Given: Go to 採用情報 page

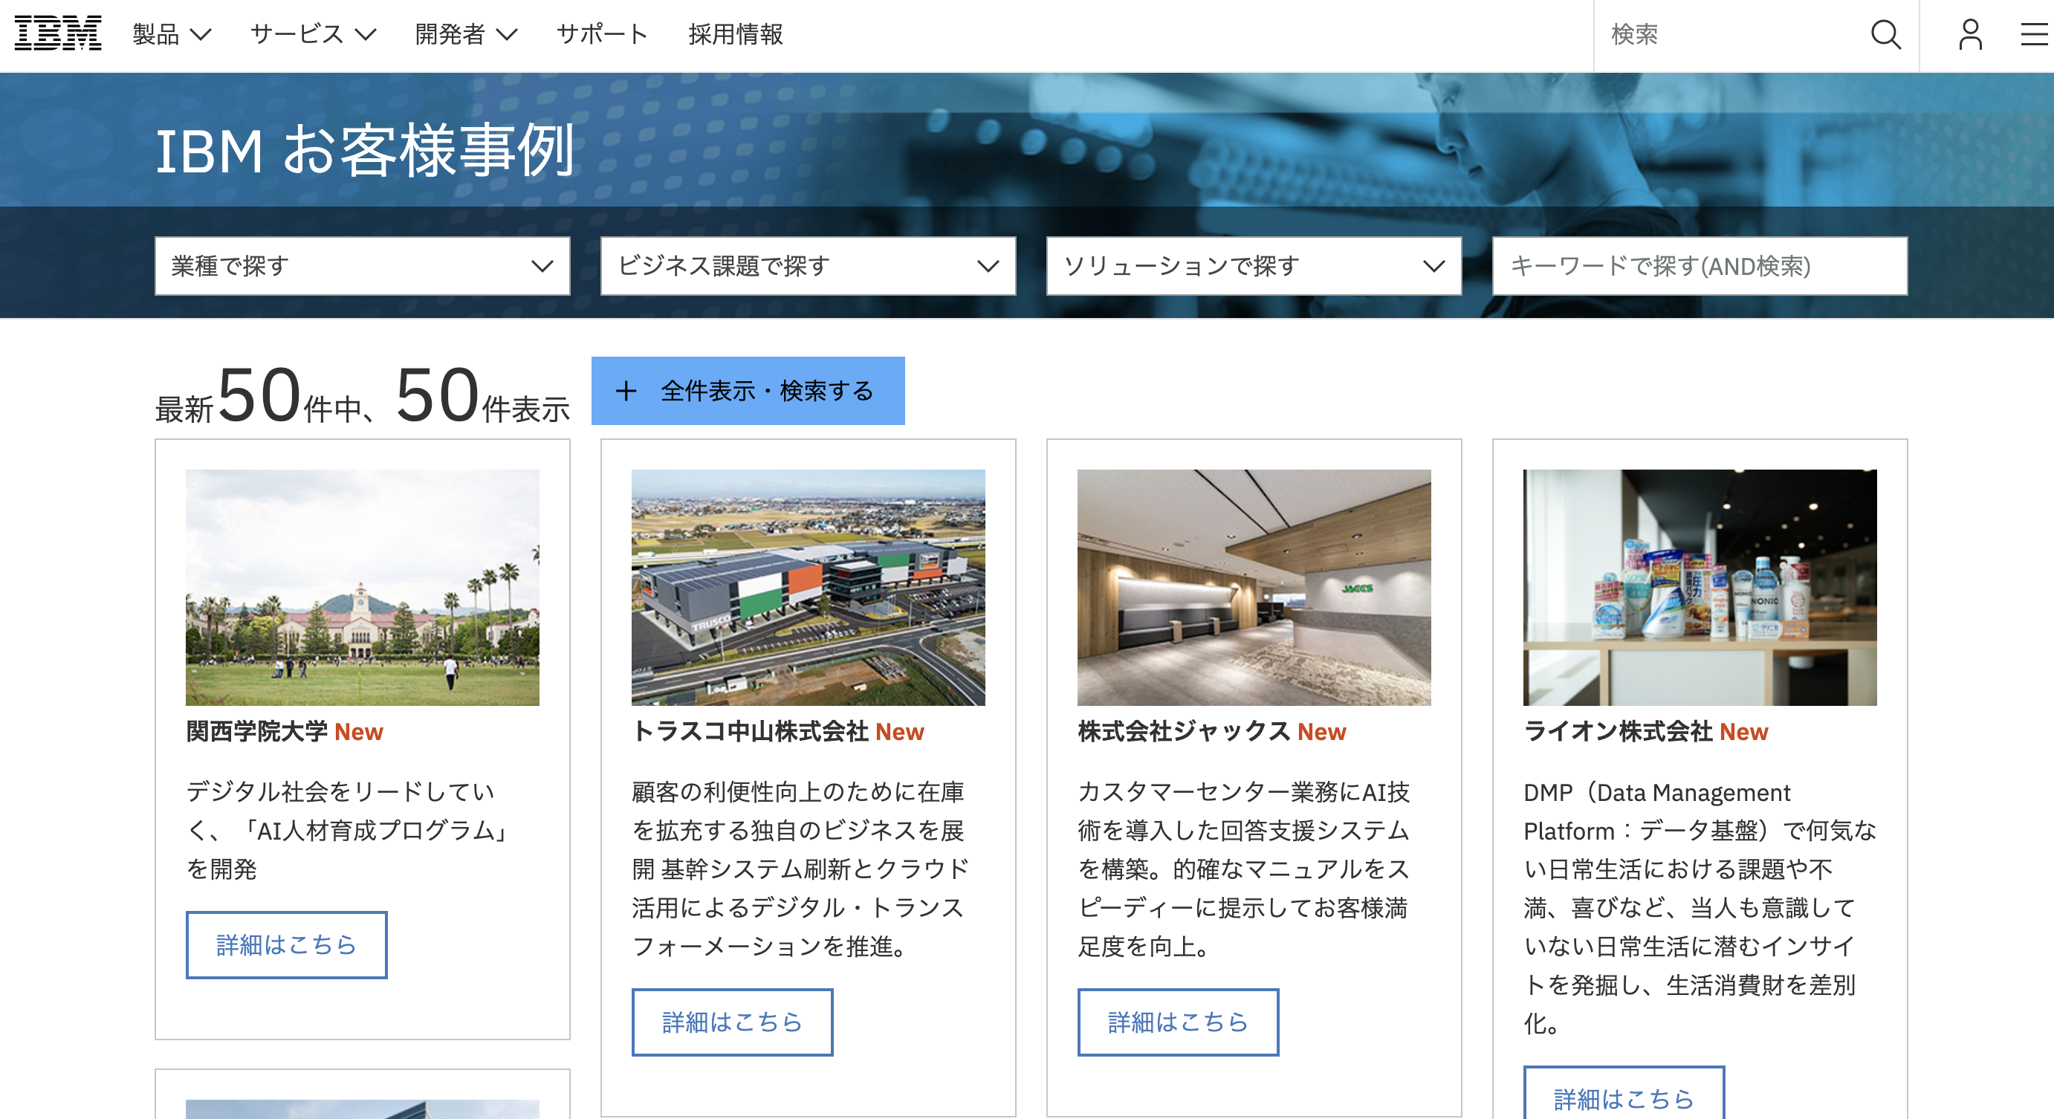Looking at the screenshot, I should point(736,34).
